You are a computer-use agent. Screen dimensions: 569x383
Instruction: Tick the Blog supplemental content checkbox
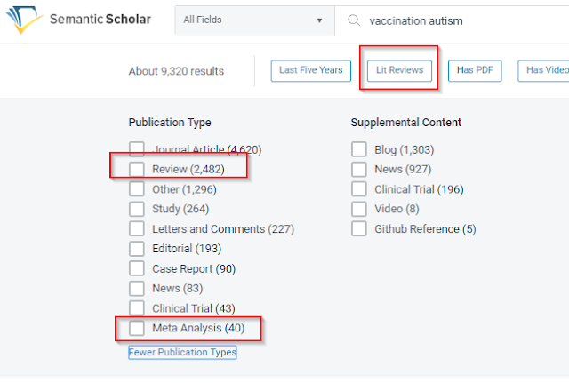click(x=359, y=149)
